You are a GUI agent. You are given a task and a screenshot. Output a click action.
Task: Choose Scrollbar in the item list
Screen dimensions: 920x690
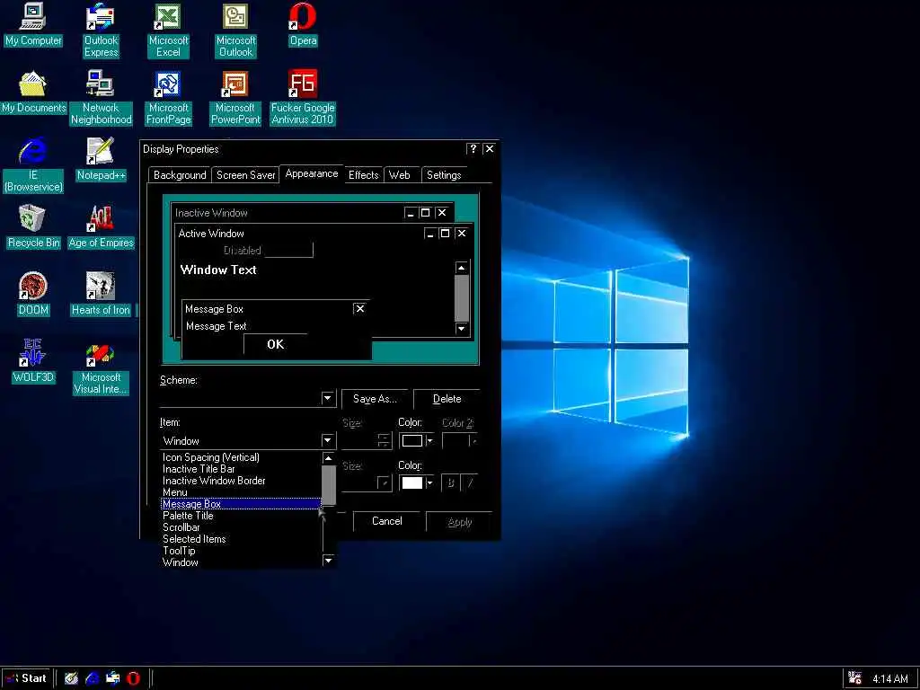coord(241,527)
